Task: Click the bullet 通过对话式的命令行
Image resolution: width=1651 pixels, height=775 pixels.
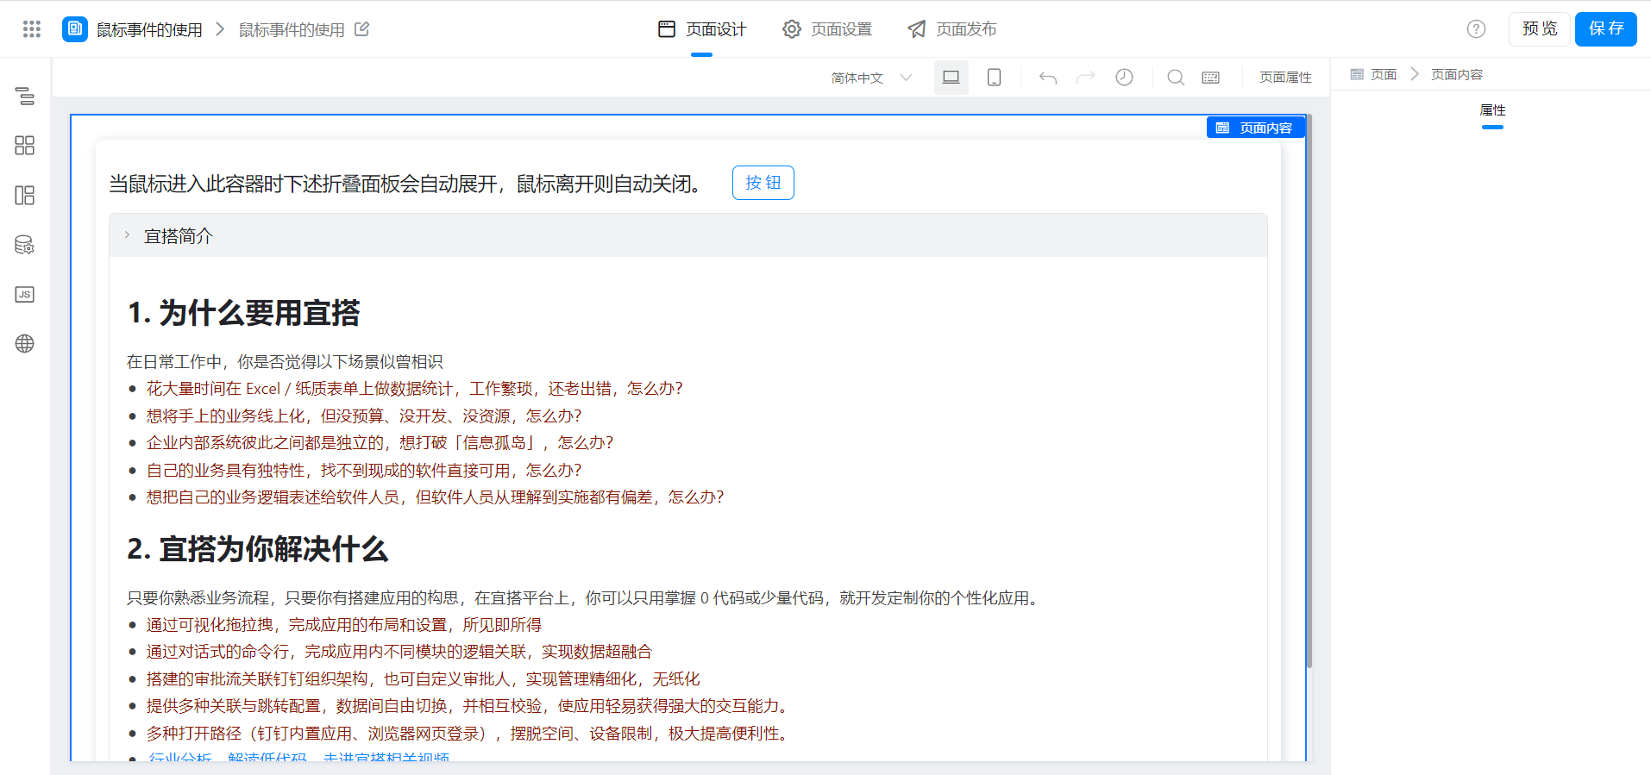Action: point(399,652)
